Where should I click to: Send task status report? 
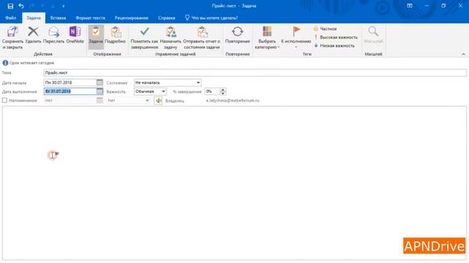point(202,37)
